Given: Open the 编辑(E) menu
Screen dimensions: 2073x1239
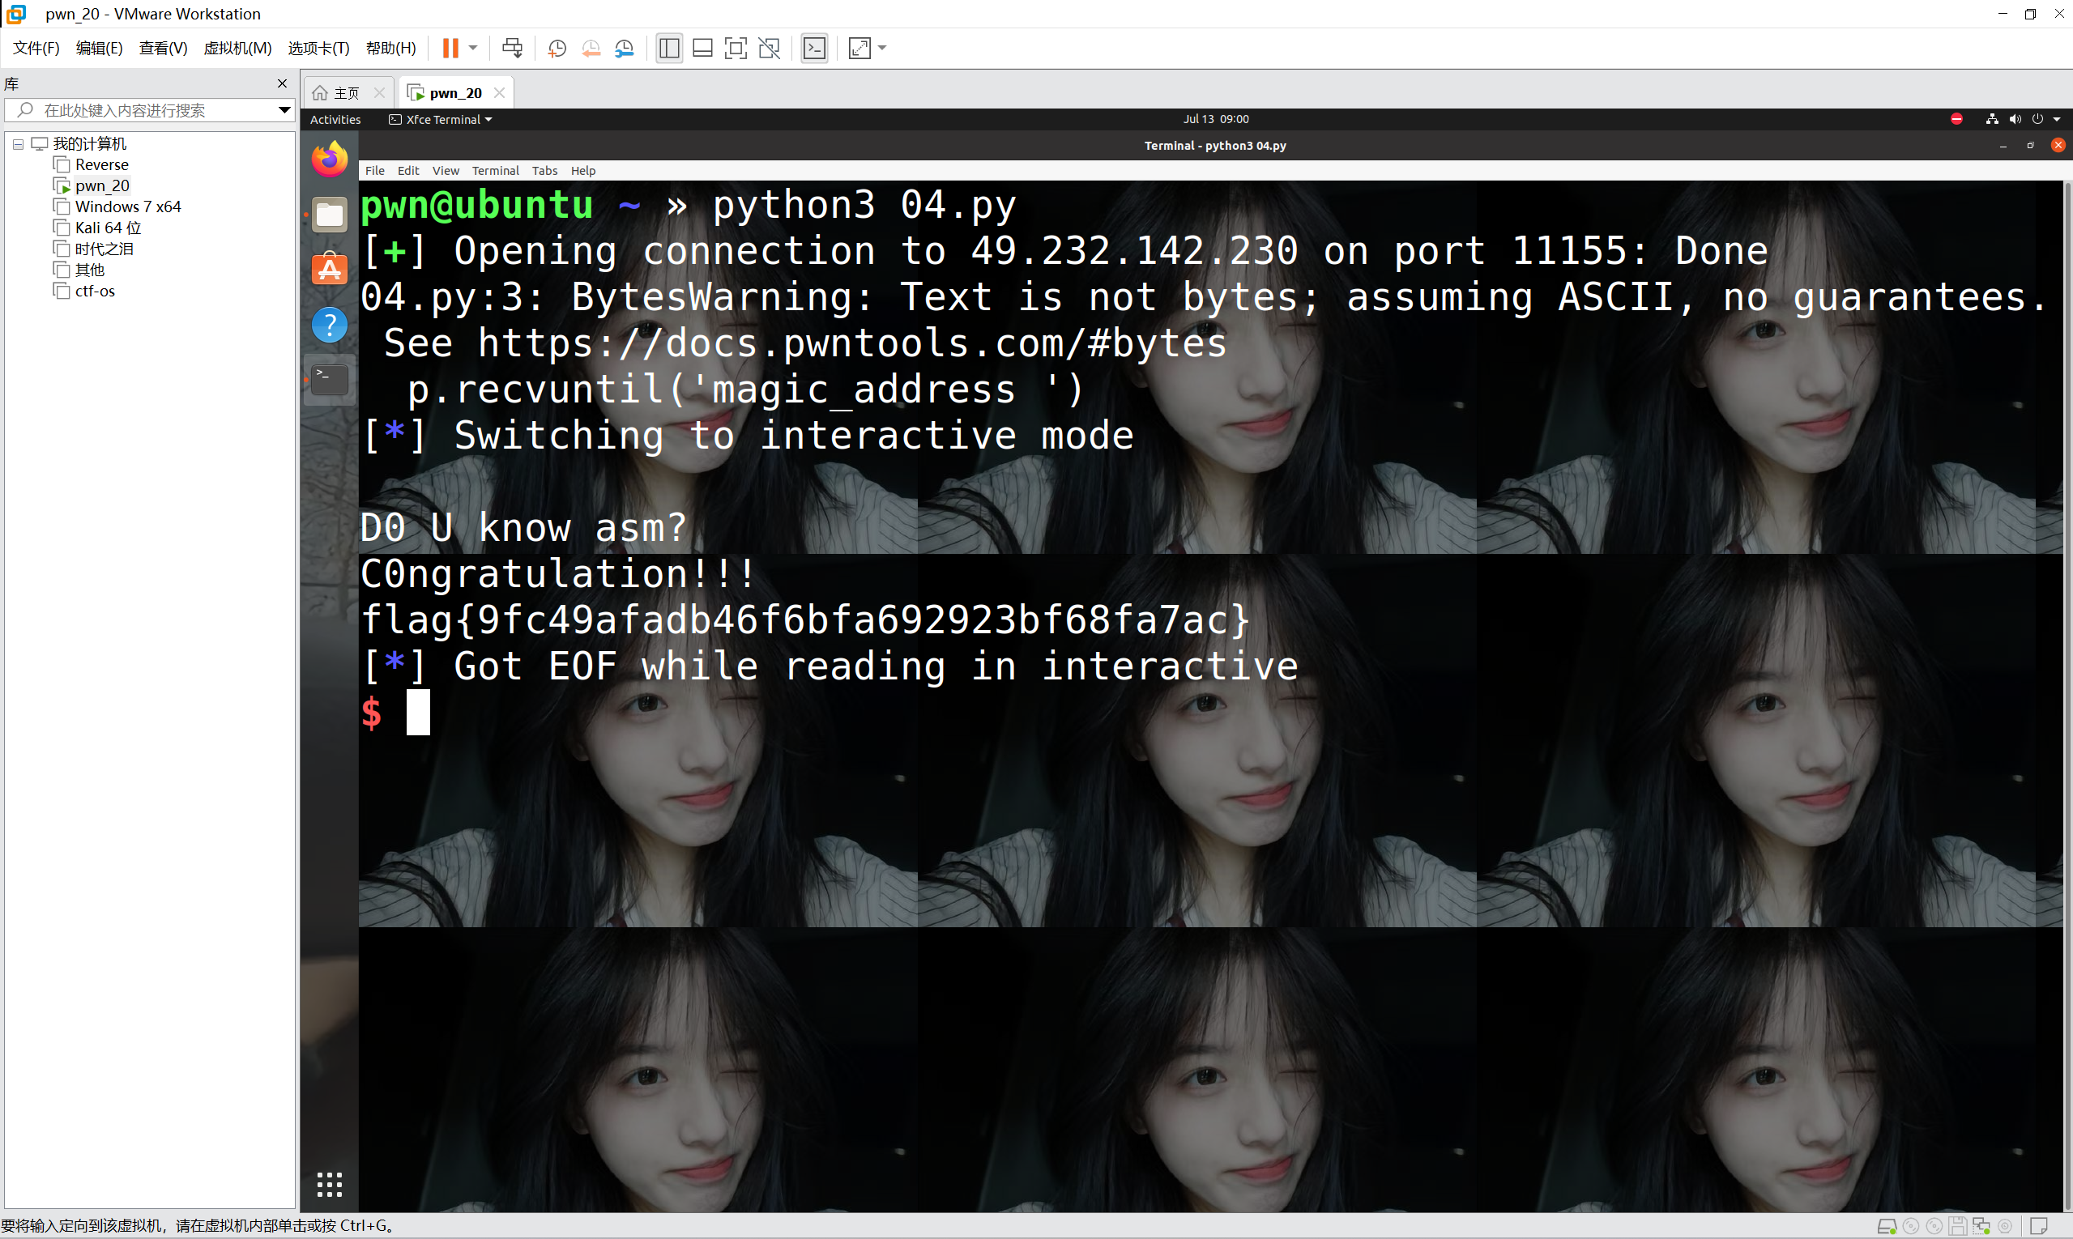Looking at the screenshot, I should pyautogui.click(x=99, y=49).
